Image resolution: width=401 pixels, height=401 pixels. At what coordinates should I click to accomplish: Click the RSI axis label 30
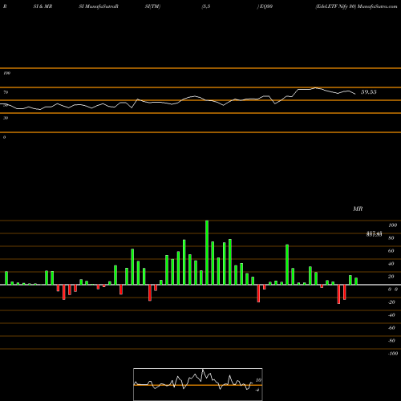(x=6, y=118)
